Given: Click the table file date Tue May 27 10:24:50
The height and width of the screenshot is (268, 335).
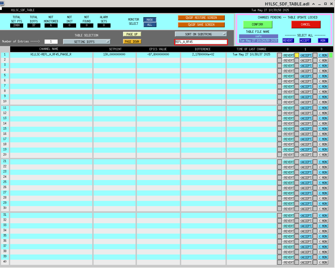Looking at the screenshot, I should 259,41.
